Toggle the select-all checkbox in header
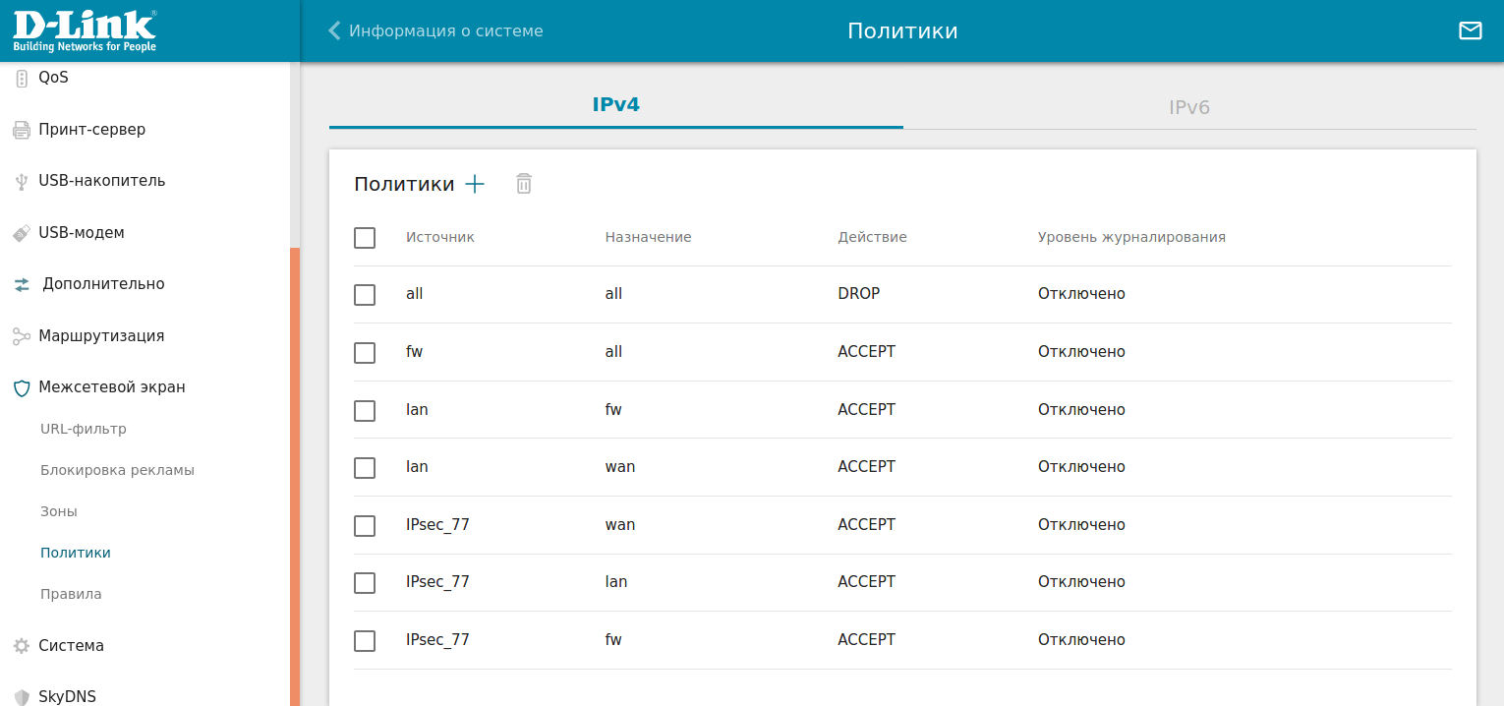Viewport: 1504px width, 706px height. [365, 238]
